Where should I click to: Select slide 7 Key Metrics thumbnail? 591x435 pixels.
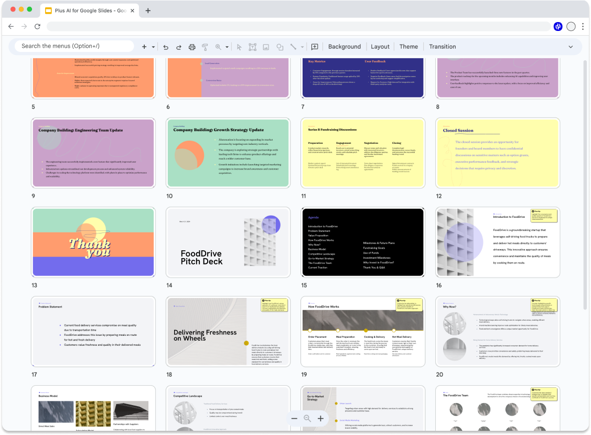click(363, 78)
